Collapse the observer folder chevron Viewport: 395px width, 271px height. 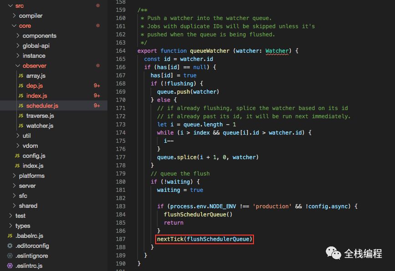(x=18, y=65)
